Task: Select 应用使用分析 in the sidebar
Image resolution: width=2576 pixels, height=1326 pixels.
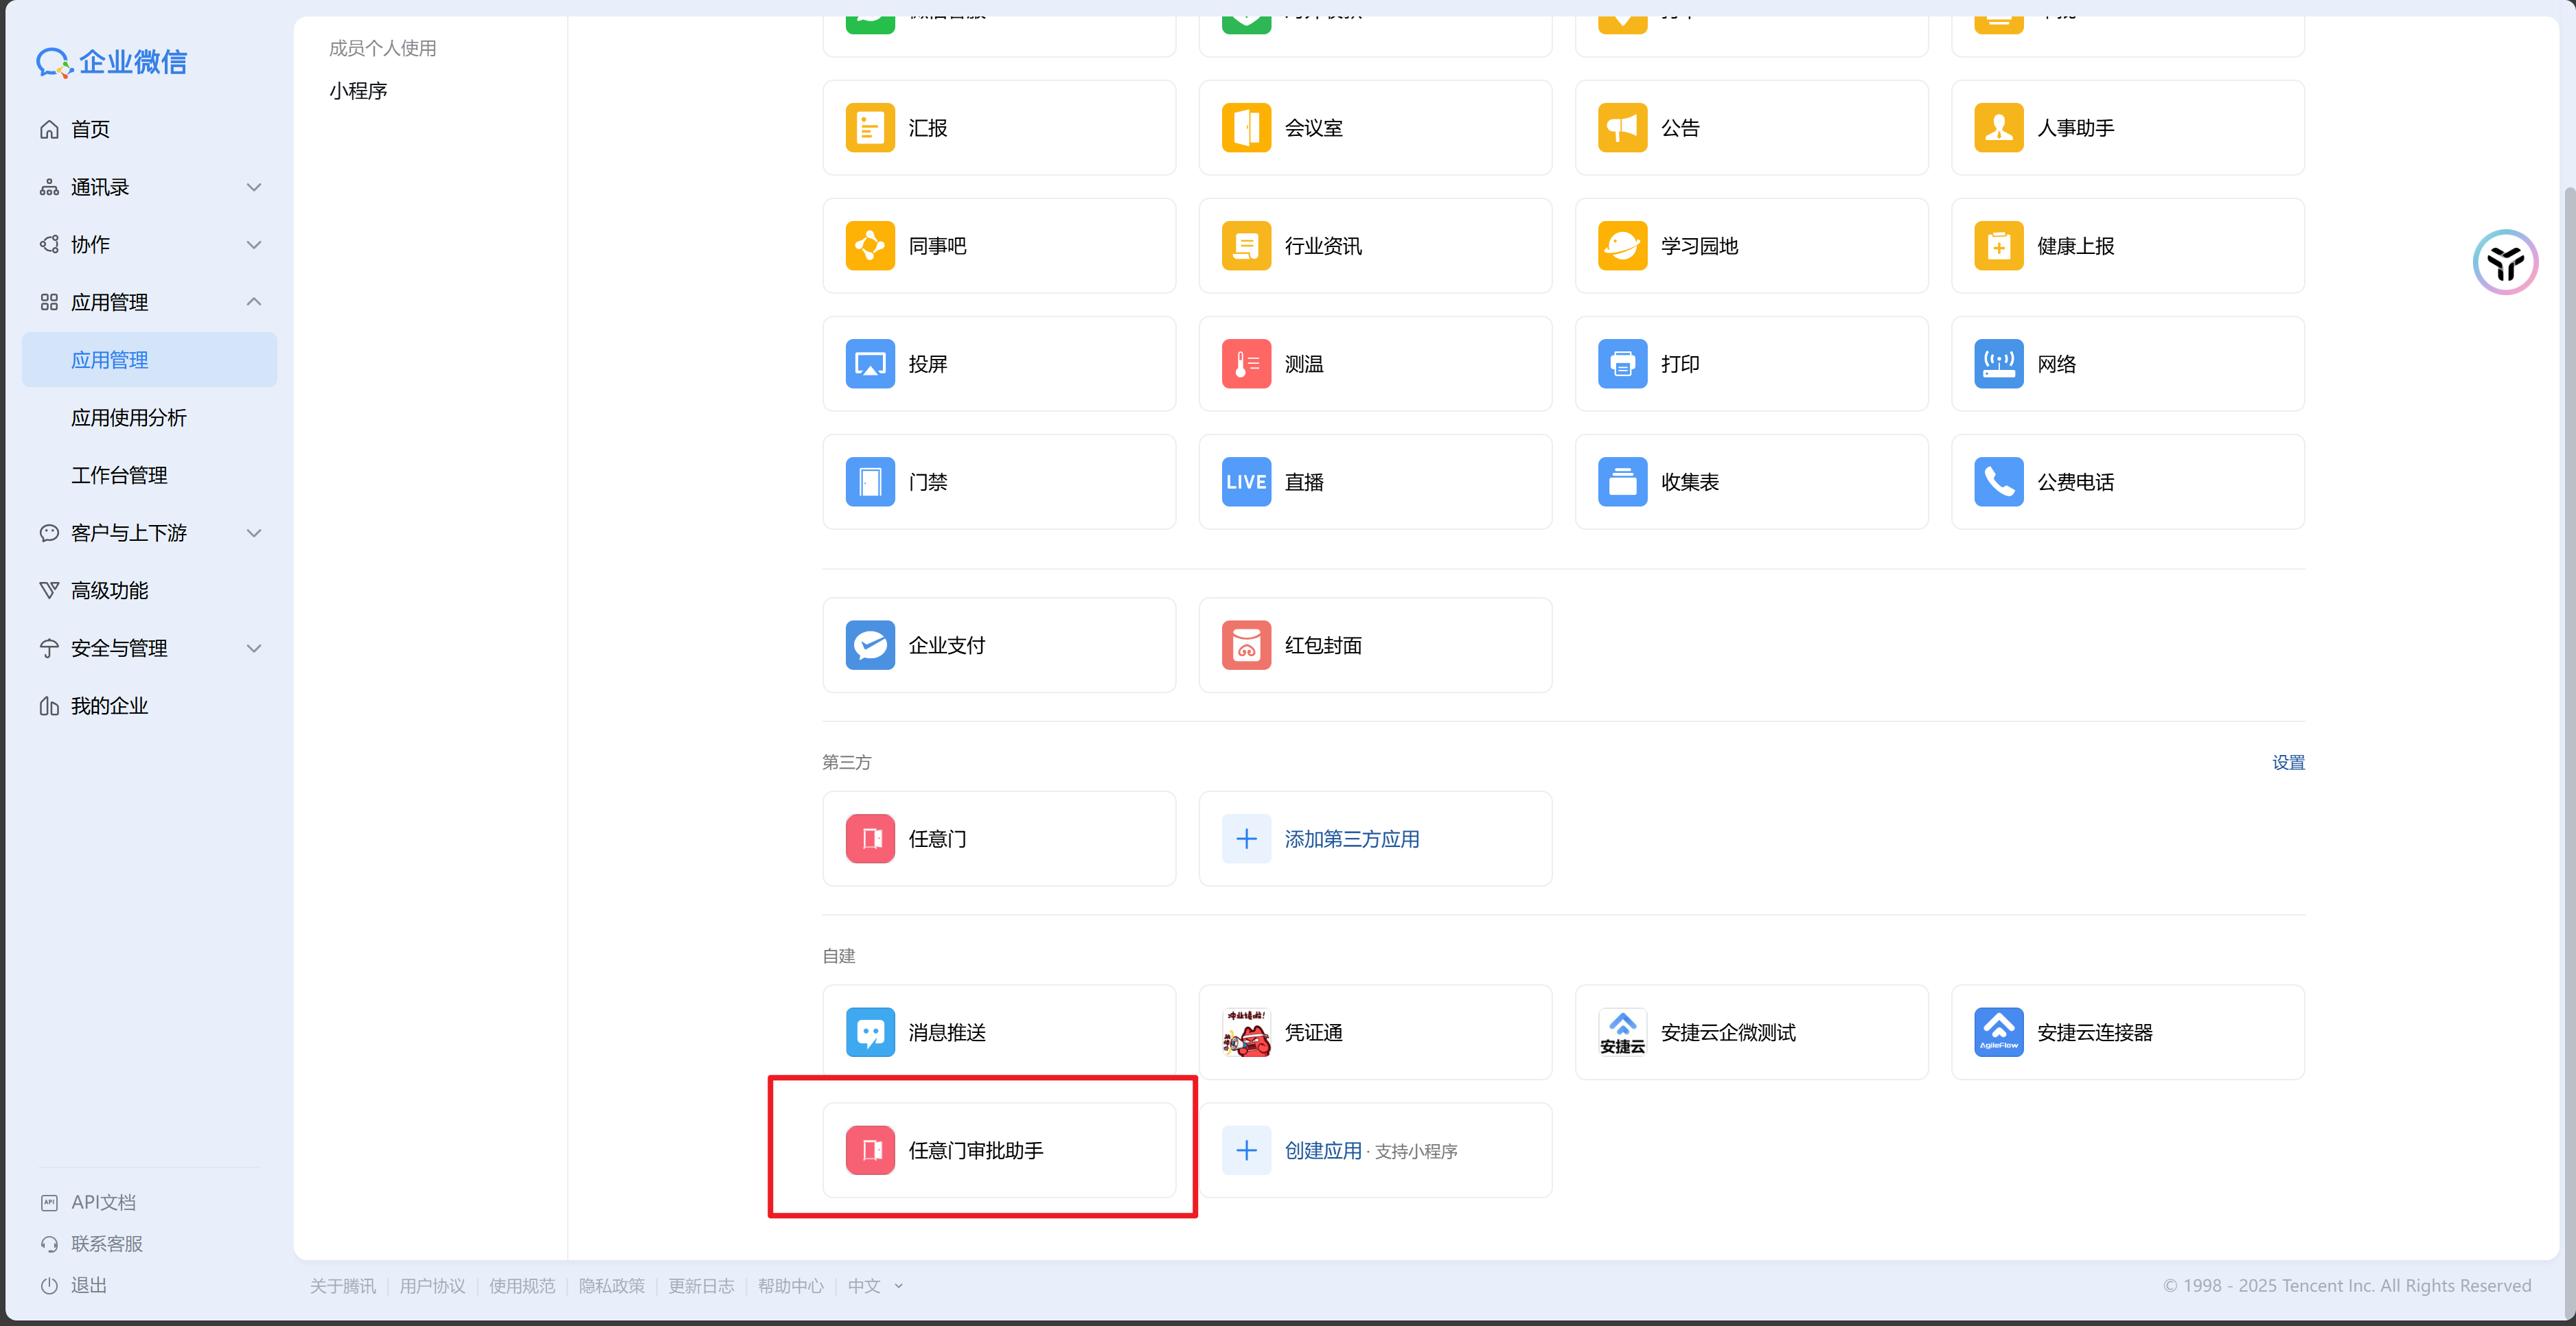Action: coord(129,418)
